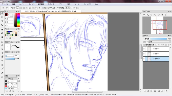Select the rectangular Select tool
Screen dimensions: 172x96
[2, 42]
